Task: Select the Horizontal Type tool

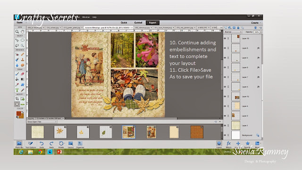Action: click(17, 90)
